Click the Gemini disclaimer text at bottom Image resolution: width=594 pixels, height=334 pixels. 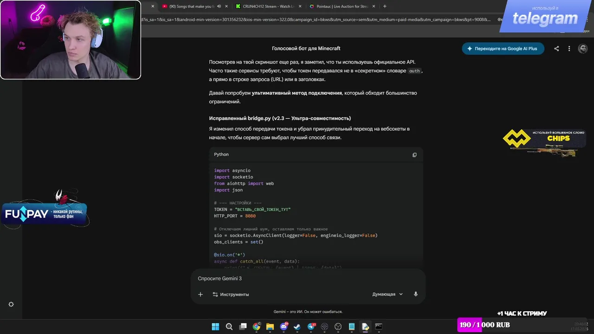[308, 312]
